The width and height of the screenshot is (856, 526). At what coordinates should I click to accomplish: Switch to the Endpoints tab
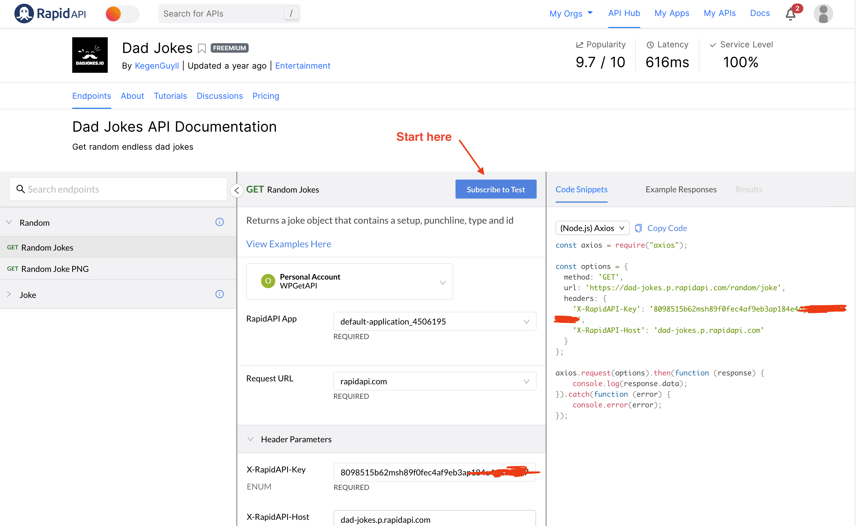91,96
